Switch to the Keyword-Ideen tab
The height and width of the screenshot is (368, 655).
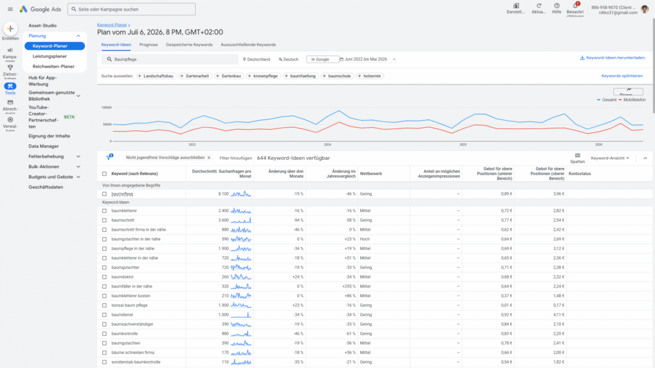click(116, 45)
